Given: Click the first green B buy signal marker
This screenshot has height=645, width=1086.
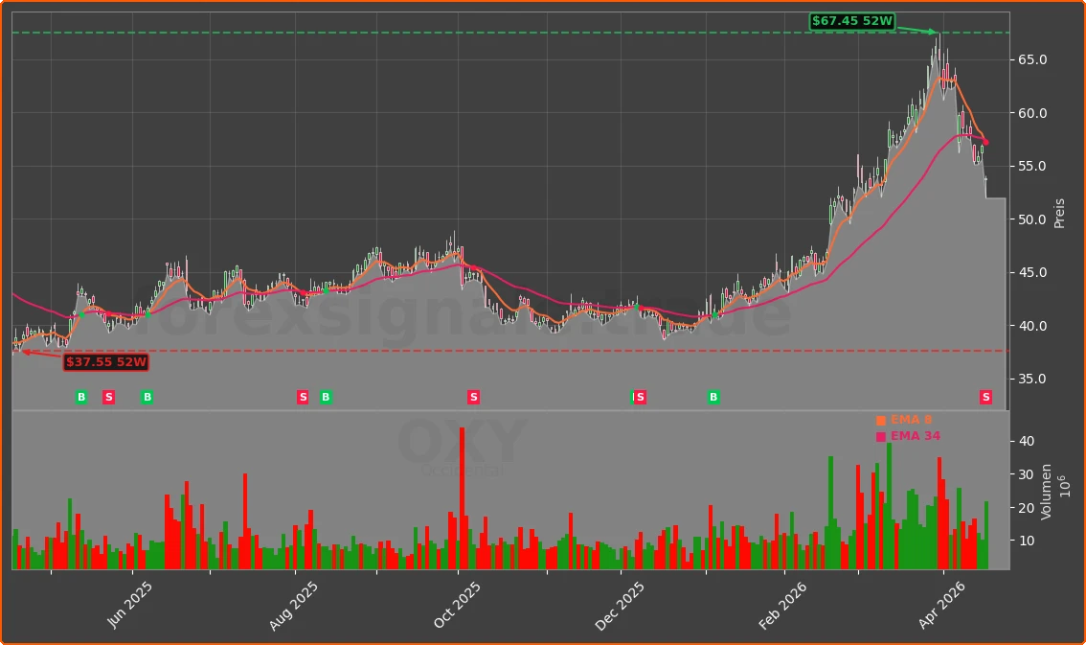Looking at the screenshot, I should coord(81,397).
